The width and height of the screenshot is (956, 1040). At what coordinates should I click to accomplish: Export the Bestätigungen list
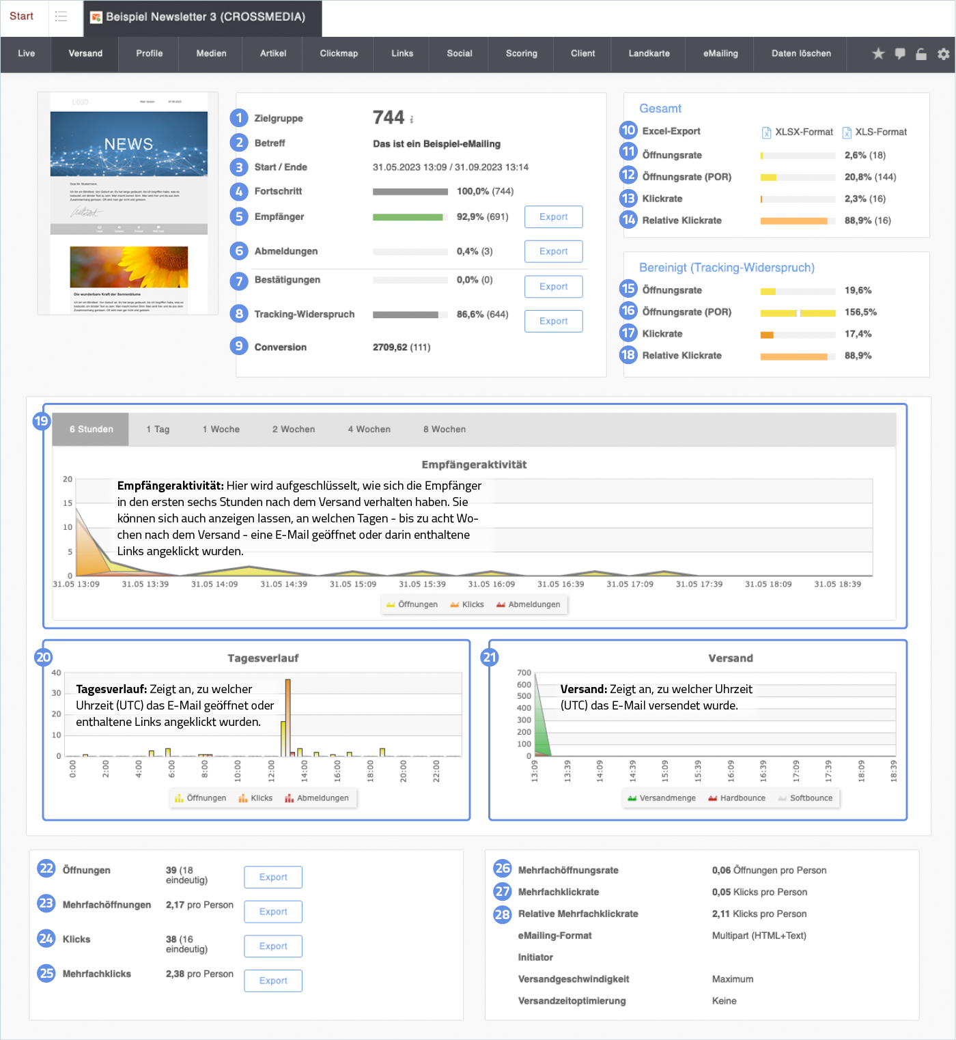pos(554,287)
